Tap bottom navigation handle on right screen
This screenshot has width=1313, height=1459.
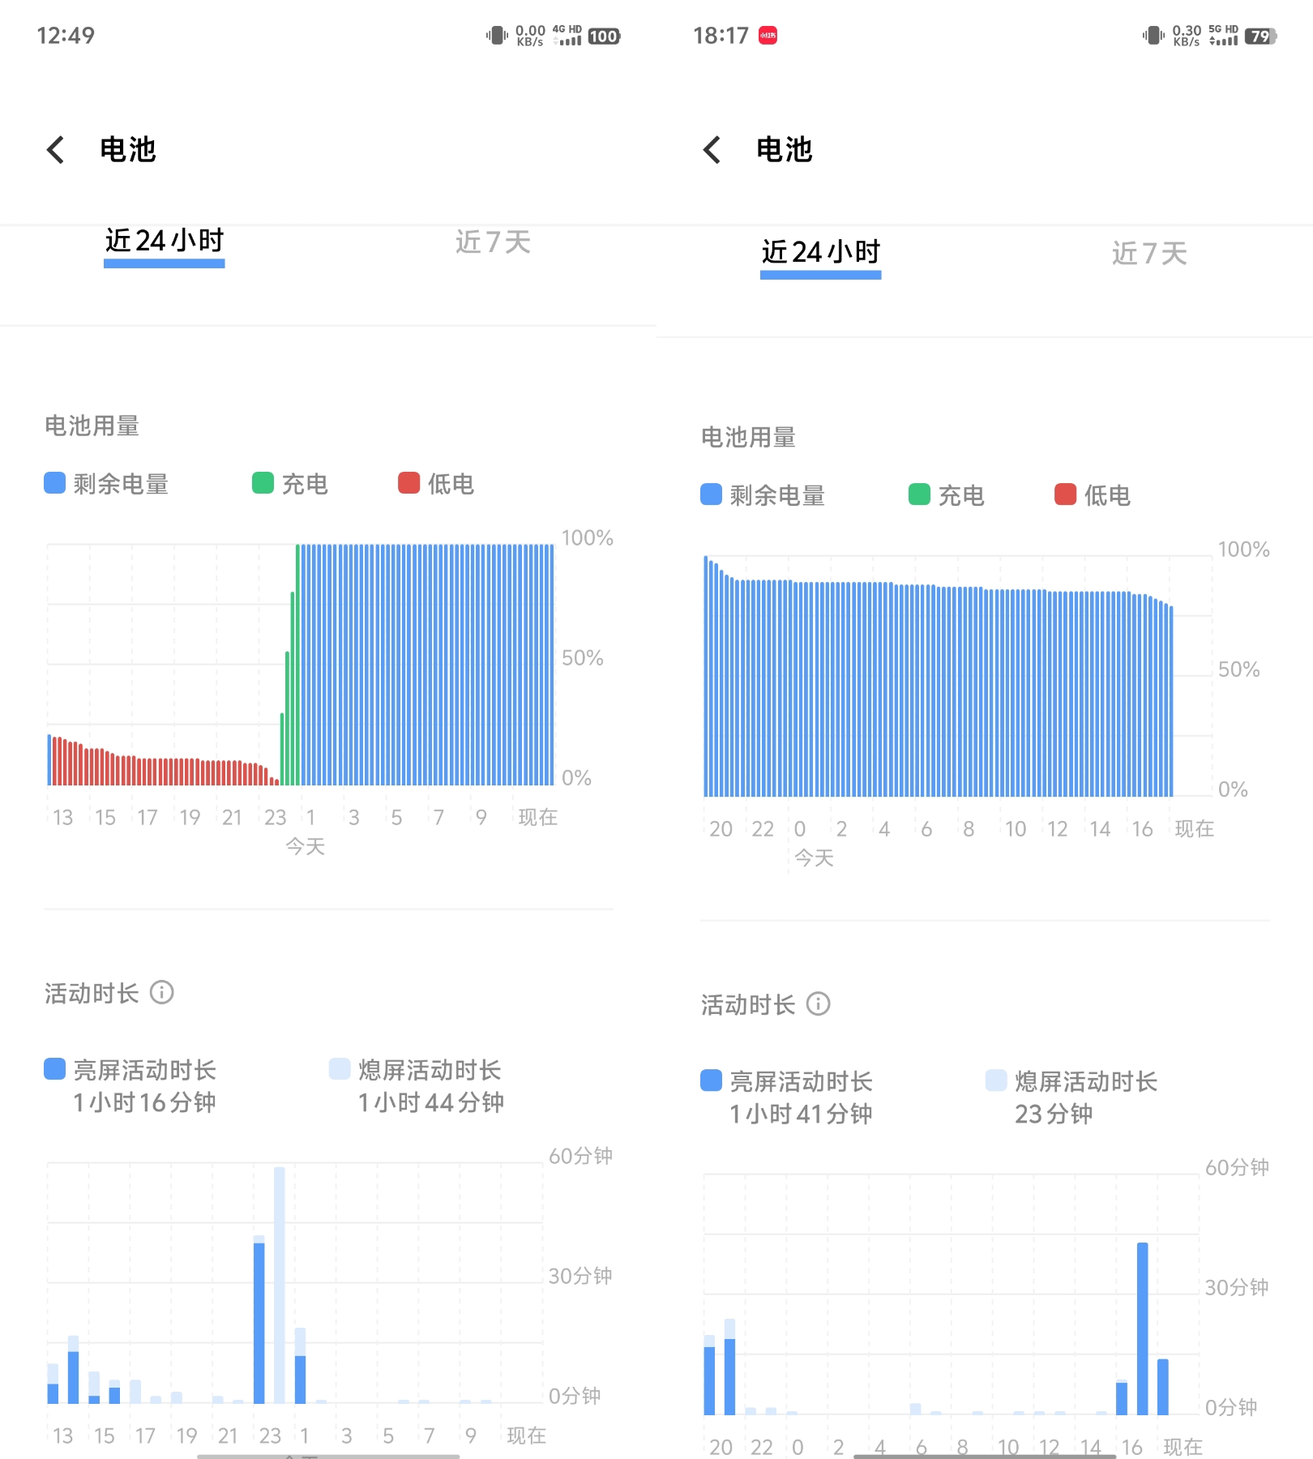985,1456
